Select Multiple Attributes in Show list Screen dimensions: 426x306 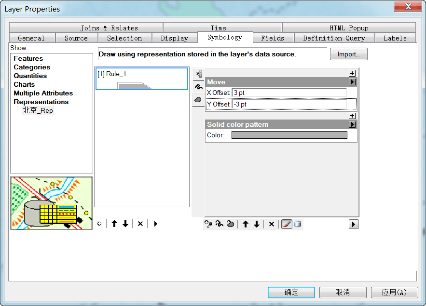(43, 93)
